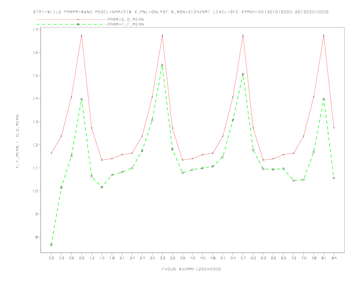Click green circle data point at hour 84

334,178
